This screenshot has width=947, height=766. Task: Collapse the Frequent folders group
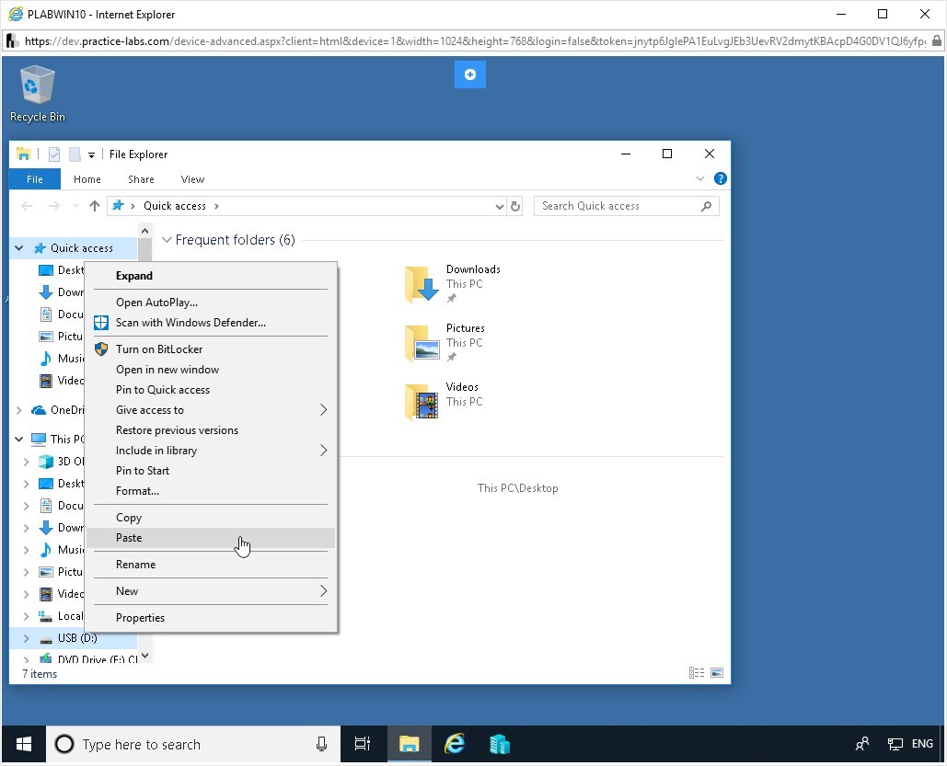coord(167,240)
